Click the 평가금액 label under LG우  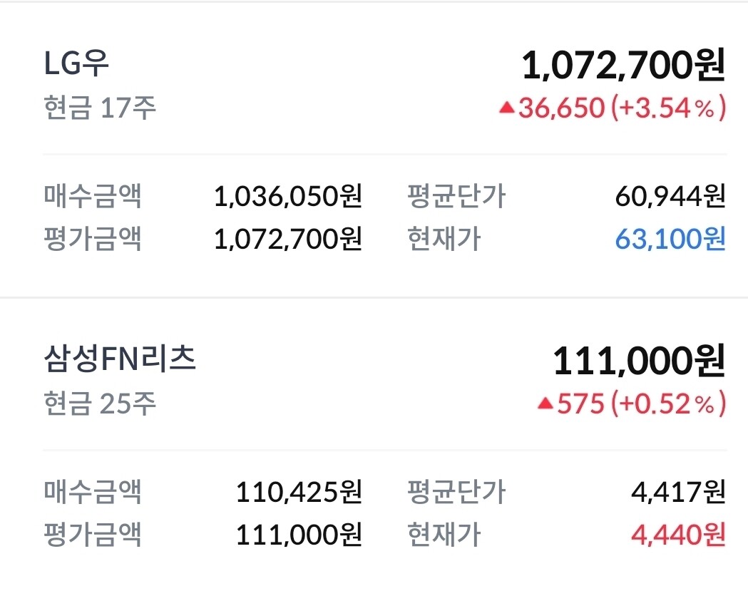tap(93, 239)
